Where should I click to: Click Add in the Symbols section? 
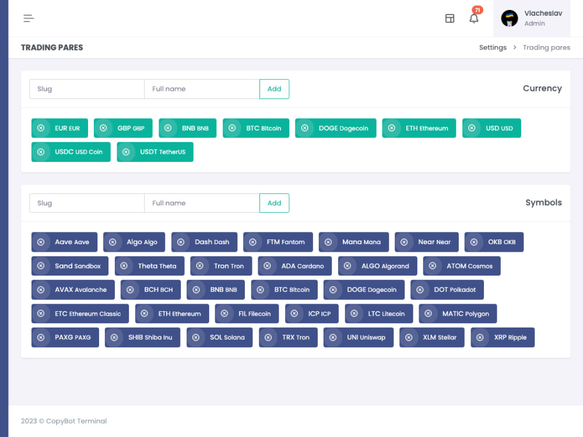click(274, 203)
